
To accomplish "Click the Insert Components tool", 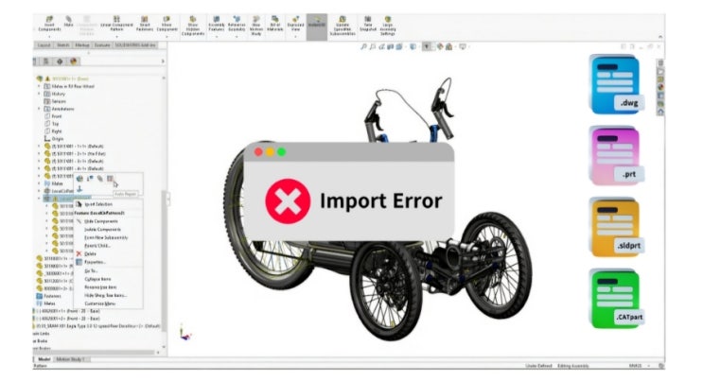I will pos(49,25).
